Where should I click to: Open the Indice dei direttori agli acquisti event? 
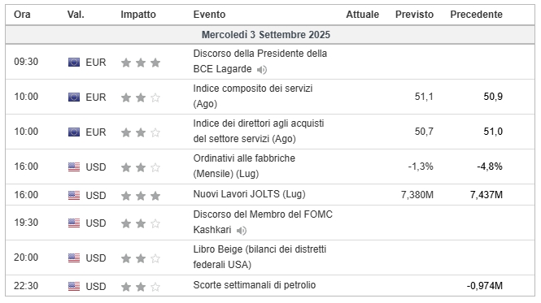pyautogui.click(x=259, y=131)
